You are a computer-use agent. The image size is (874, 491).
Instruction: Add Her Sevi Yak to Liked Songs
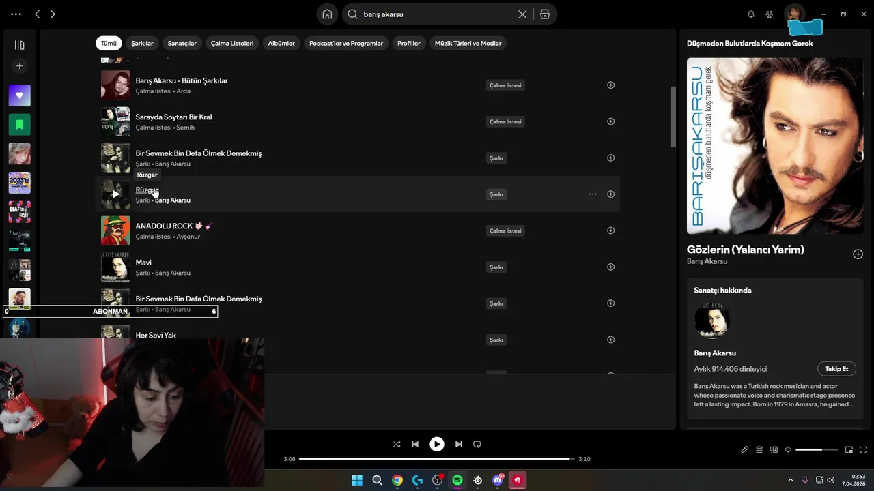[611, 340]
